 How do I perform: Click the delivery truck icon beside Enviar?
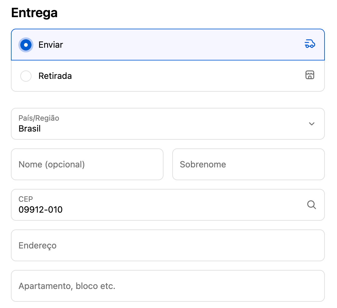310,44
